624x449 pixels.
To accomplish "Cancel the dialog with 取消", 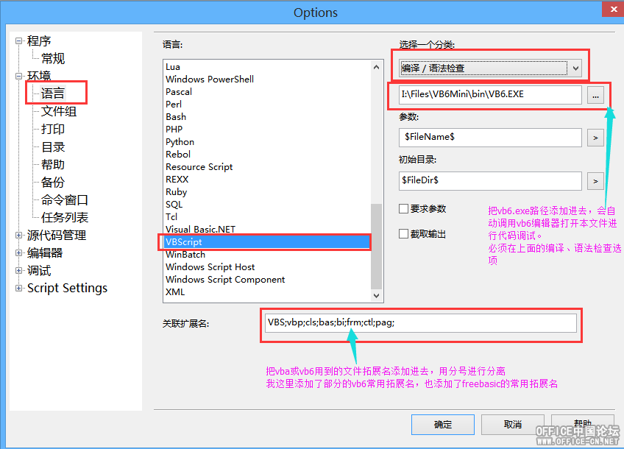I will tap(513, 424).
